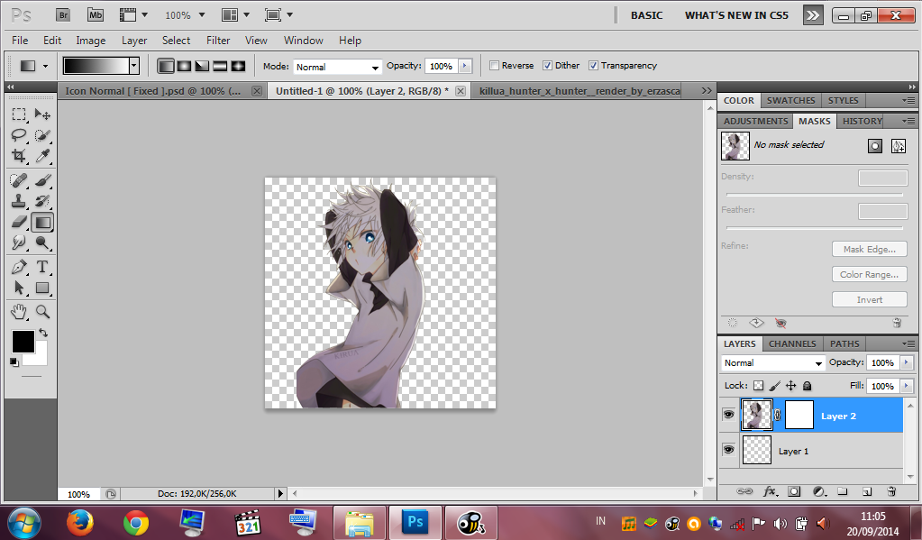Pick the Eraser tool
The image size is (922, 540).
(x=18, y=222)
